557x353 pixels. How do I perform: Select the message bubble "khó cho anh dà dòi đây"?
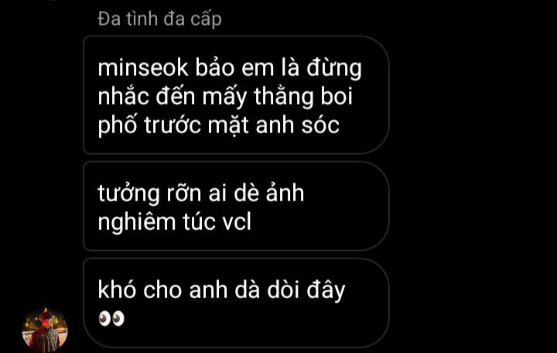click(x=236, y=303)
